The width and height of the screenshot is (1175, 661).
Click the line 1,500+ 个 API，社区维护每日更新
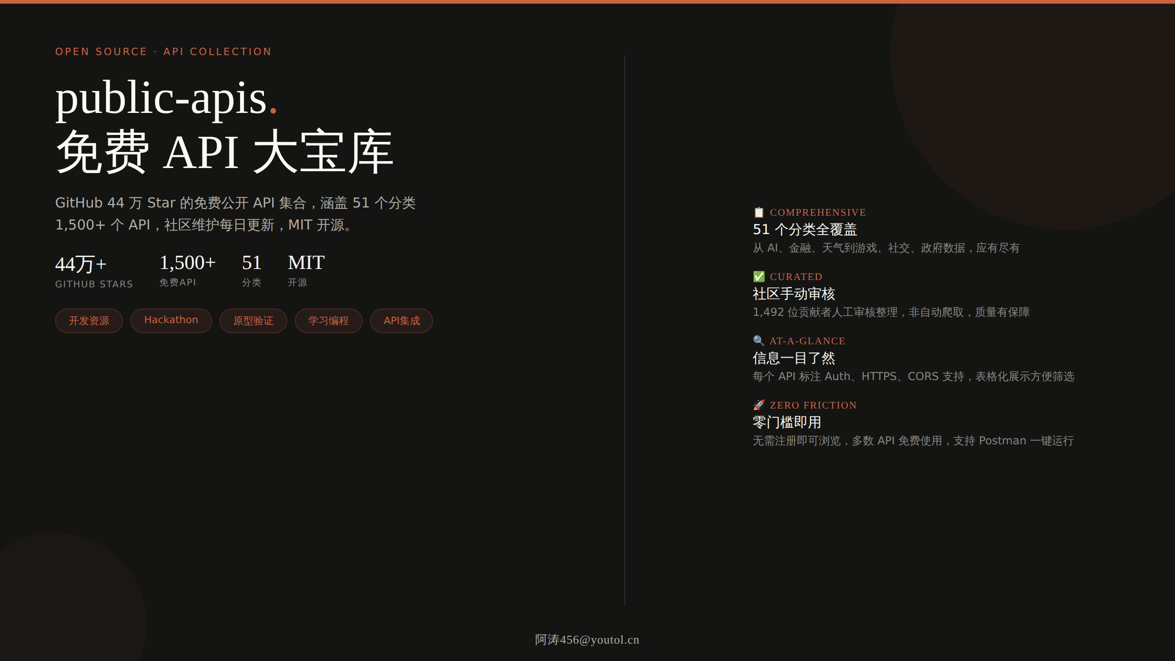pyautogui.click(x=205, y=225)
